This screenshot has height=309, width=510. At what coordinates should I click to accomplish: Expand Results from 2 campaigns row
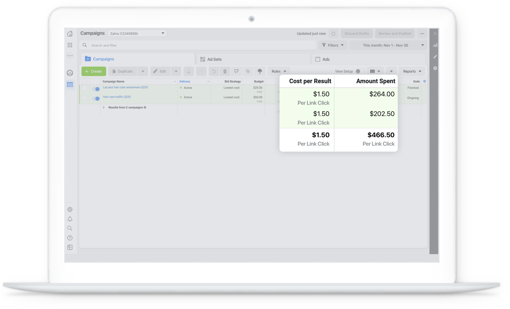(x=104, y=107)
